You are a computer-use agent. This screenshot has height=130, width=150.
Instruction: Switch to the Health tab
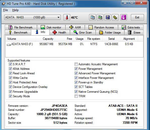pos(60,32)
